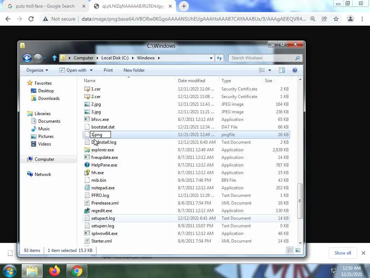Bookmark this tab with star icon
Image resolution: width=370 pixels, height=278 pixels.
[x=336, y=19]
